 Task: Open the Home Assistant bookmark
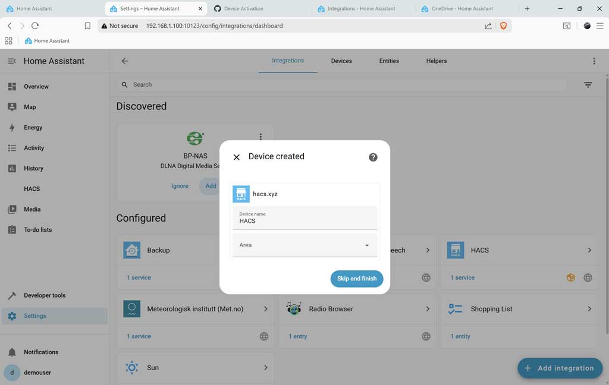click(x=47, y=41)
